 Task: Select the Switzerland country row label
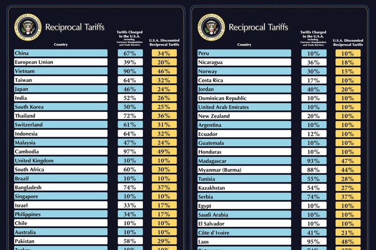(61, 125)
